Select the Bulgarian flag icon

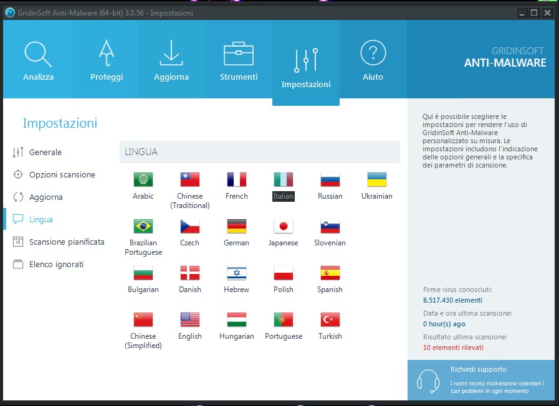[x=143, y=273]
